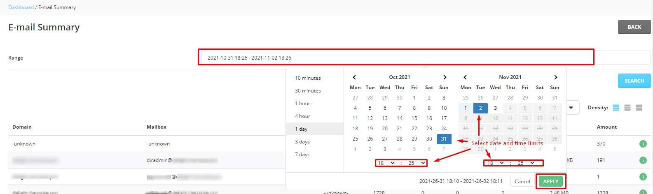653x194 pixels.
Task: Click the green APPLY button
Action: [550, 181]
